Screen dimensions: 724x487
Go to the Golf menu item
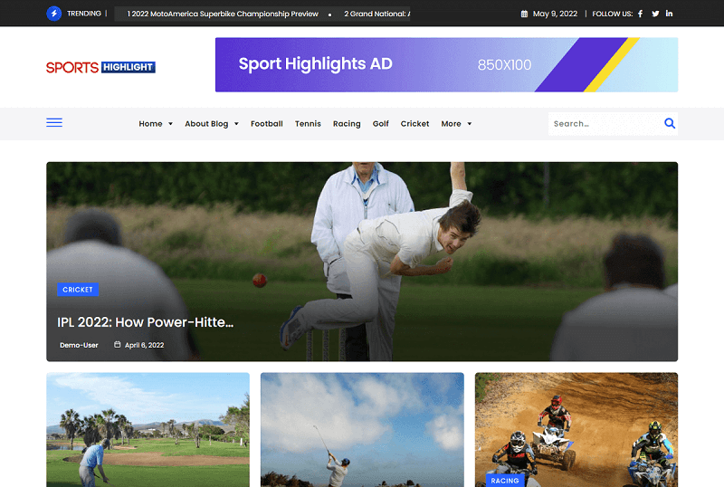coord(380,124)
